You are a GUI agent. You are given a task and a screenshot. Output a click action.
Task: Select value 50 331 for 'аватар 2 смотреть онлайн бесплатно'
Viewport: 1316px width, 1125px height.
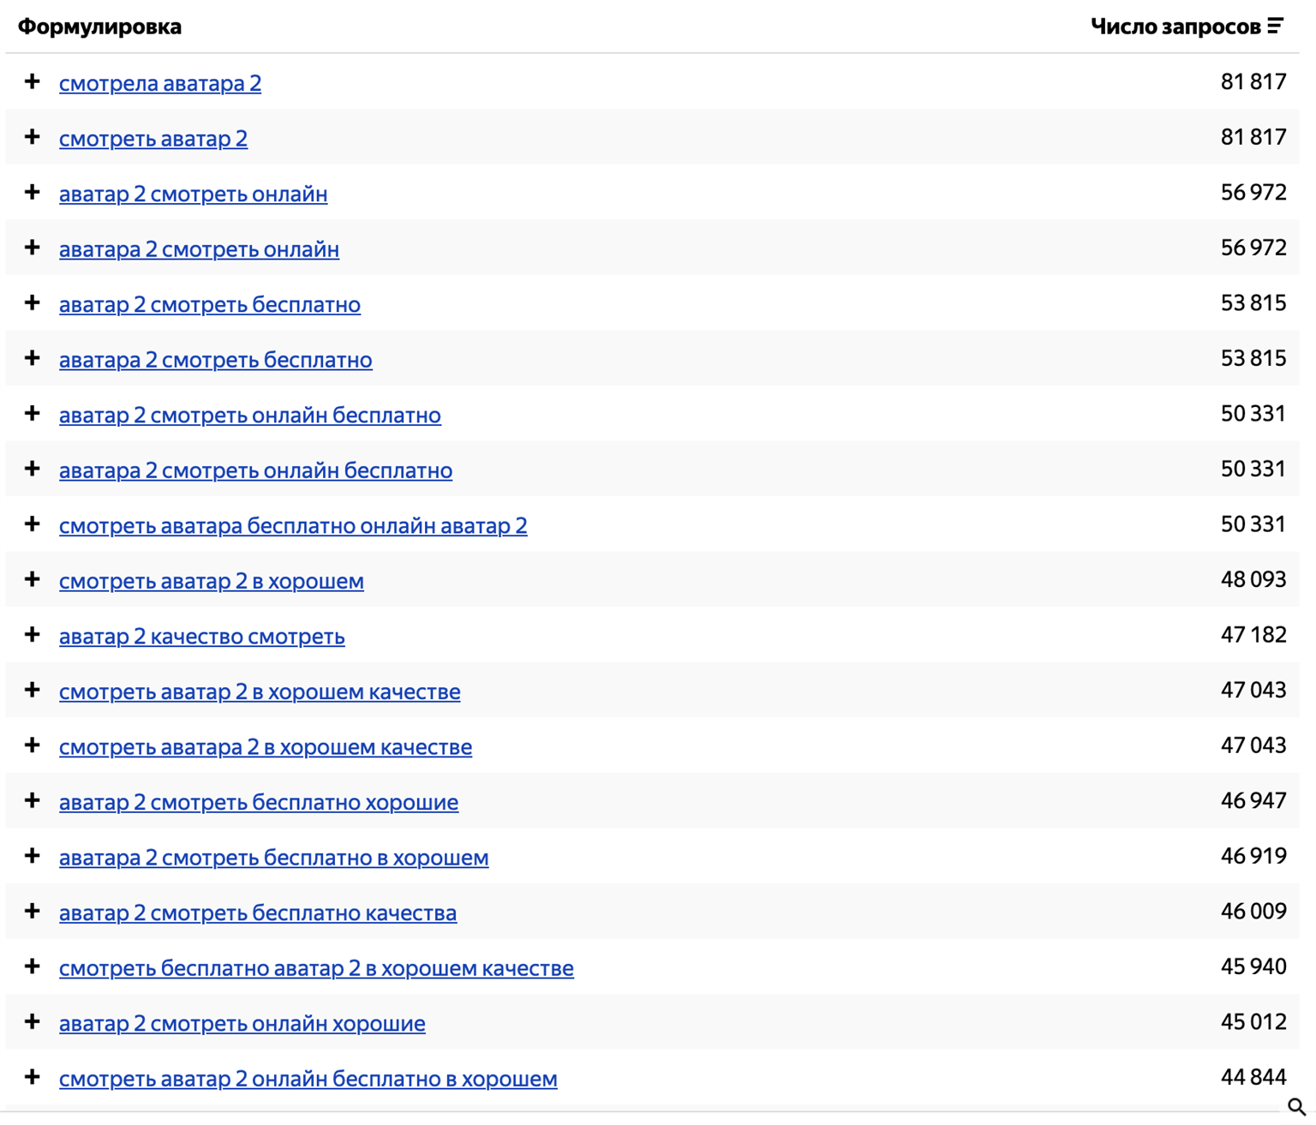click(1253, 413)
